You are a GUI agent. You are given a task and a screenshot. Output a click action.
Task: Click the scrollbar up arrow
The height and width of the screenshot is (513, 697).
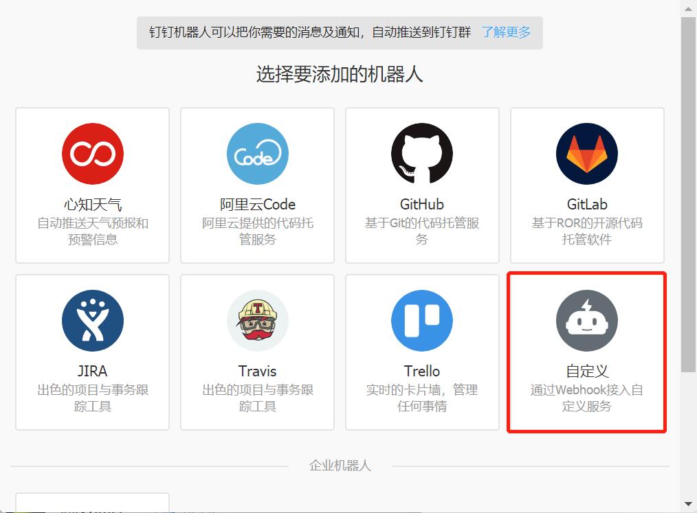point(689,8)
